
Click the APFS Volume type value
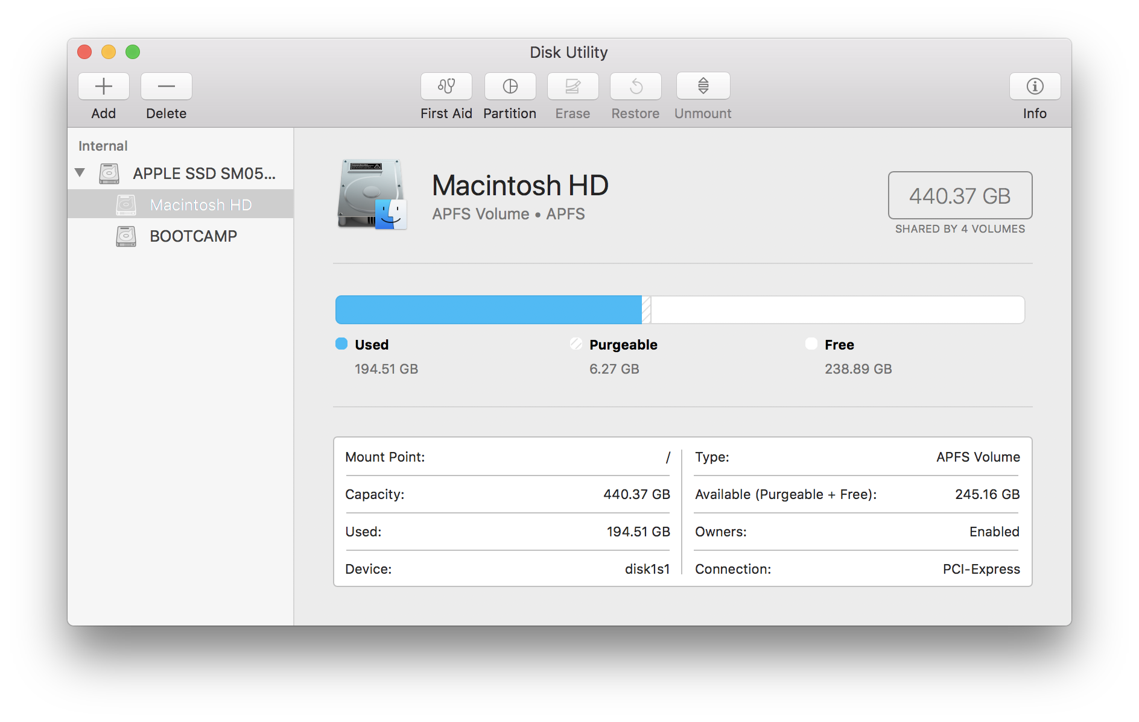(978, 457)
